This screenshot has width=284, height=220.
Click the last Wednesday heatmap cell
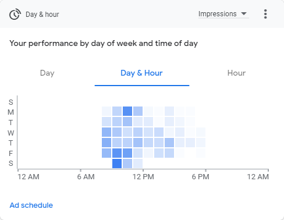[x=201, y=132]
